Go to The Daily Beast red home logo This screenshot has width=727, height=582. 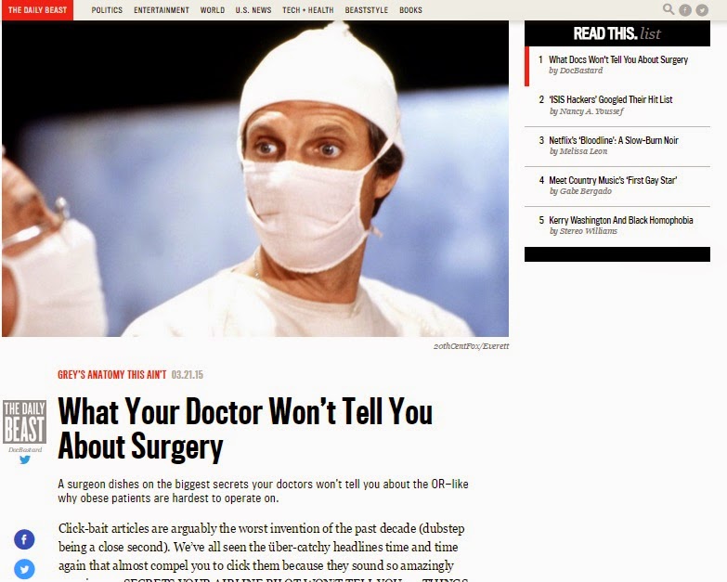[37, 9]
